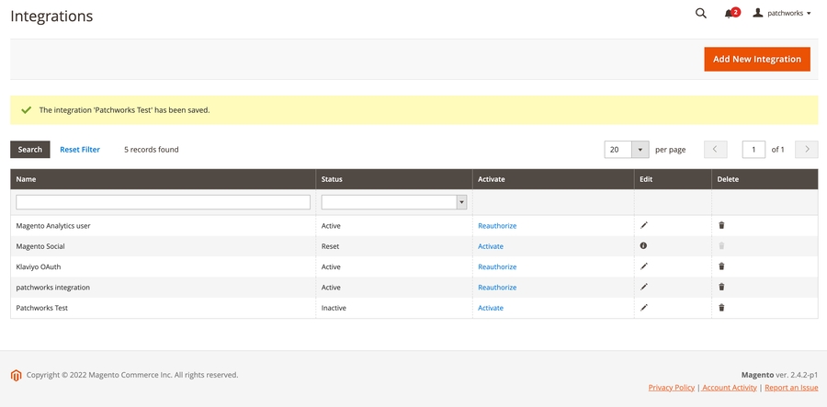Go to next page arrow
The width and height of the screenshot is (827, 407).
807,150
